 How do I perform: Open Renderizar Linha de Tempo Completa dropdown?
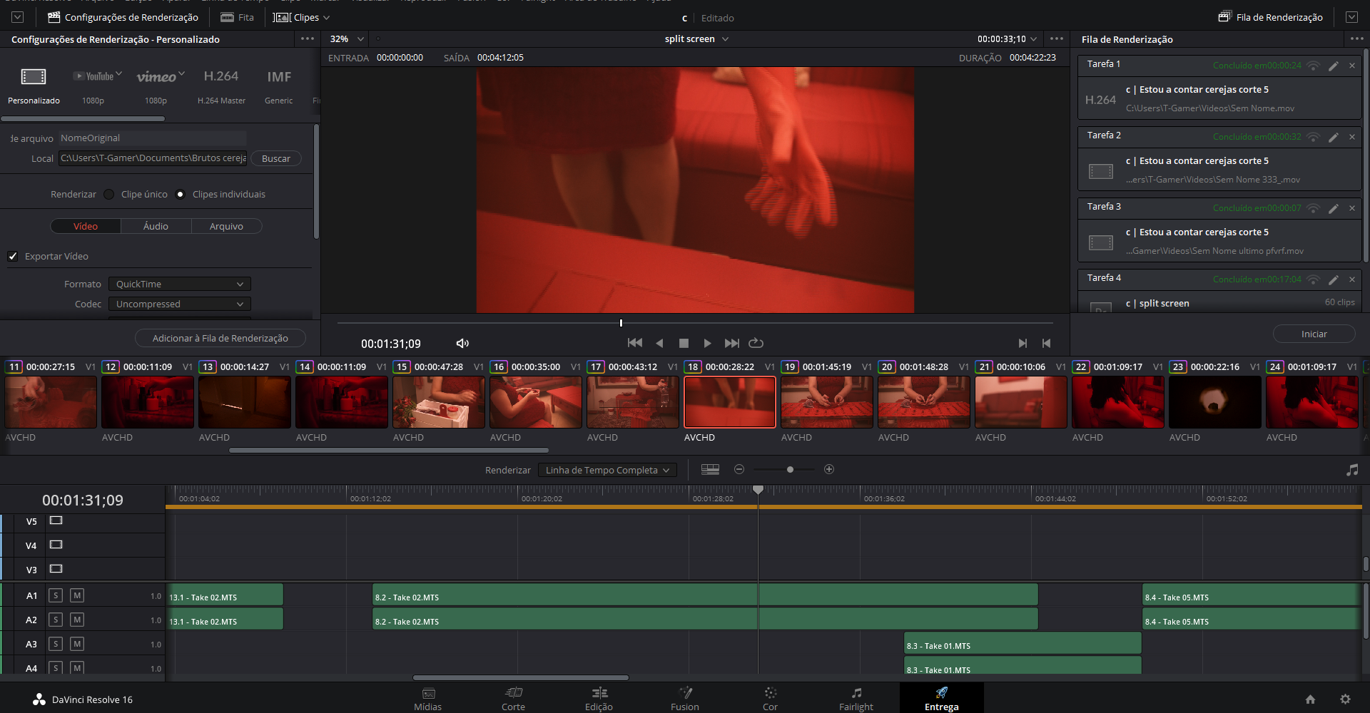pos(607,470)
